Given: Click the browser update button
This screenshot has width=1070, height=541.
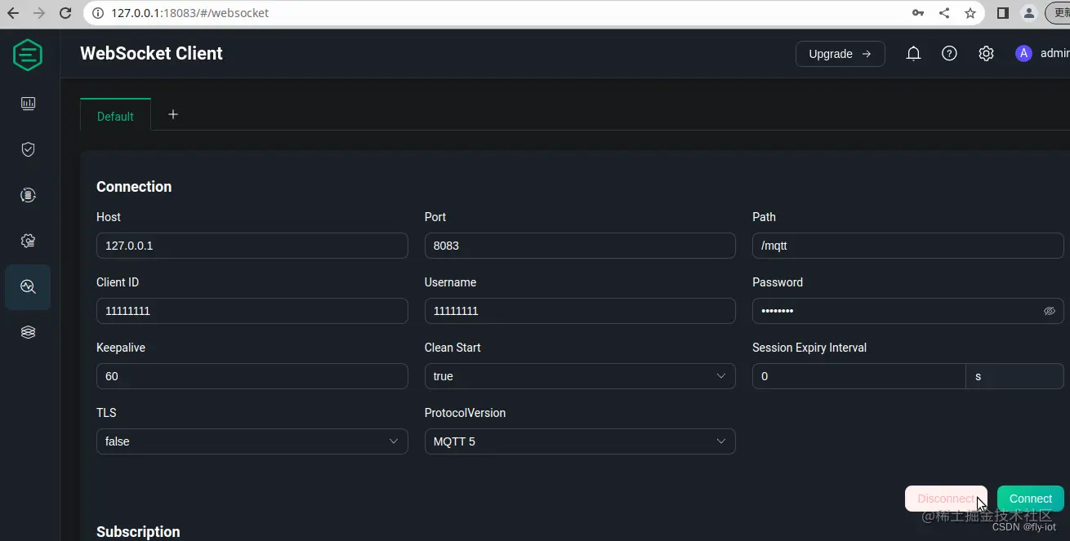Looking at the screenshot, I should click(1057, 13).
